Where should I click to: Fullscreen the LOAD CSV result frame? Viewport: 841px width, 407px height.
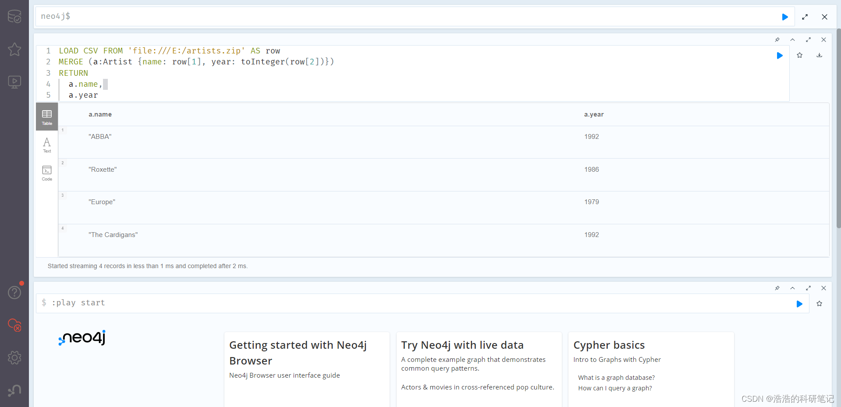click(808, 40)
